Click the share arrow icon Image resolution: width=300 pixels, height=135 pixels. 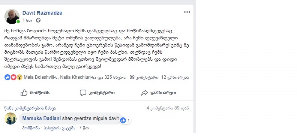coord(144,93)
